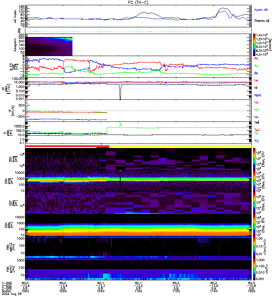
Task: Click the hhmm time row label
Action: pyautogui.click(x=6, y=291)
